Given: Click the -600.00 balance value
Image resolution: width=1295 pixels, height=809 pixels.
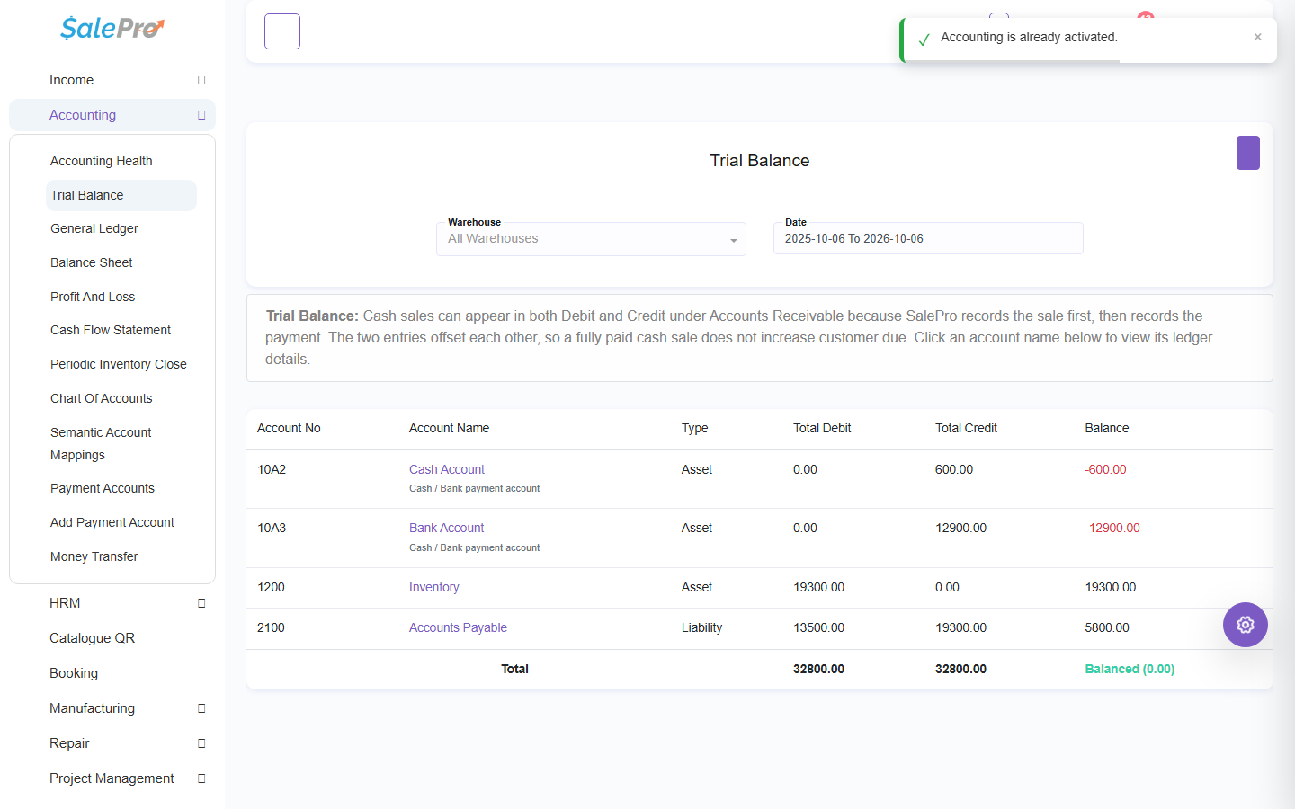Looking at the screenshot, I should 1106,469.
